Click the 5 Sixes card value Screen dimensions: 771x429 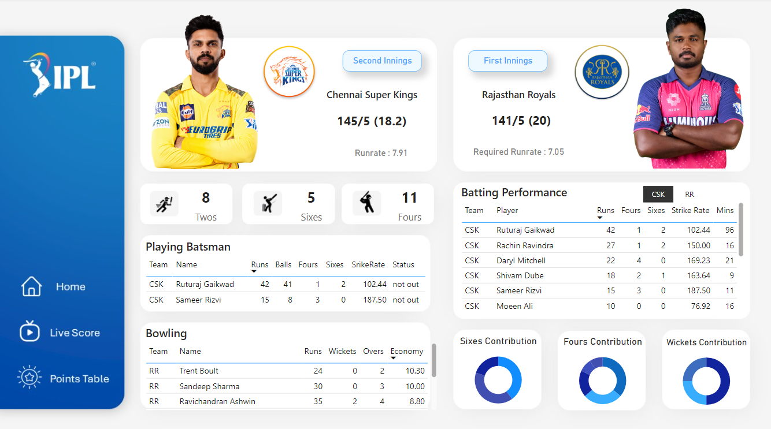point(311,198)
